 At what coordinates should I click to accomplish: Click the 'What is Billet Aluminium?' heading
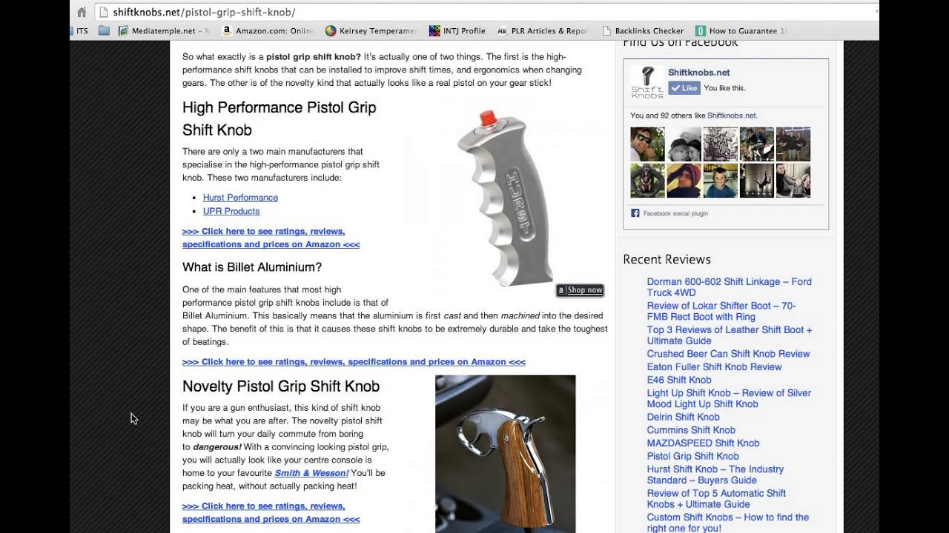coord(252,267)
